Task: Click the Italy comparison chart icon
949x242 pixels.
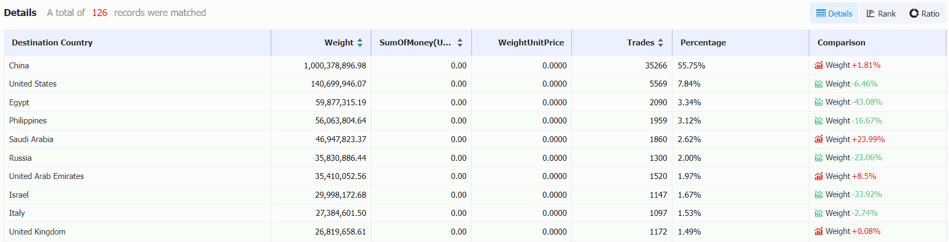Action: 818,213
